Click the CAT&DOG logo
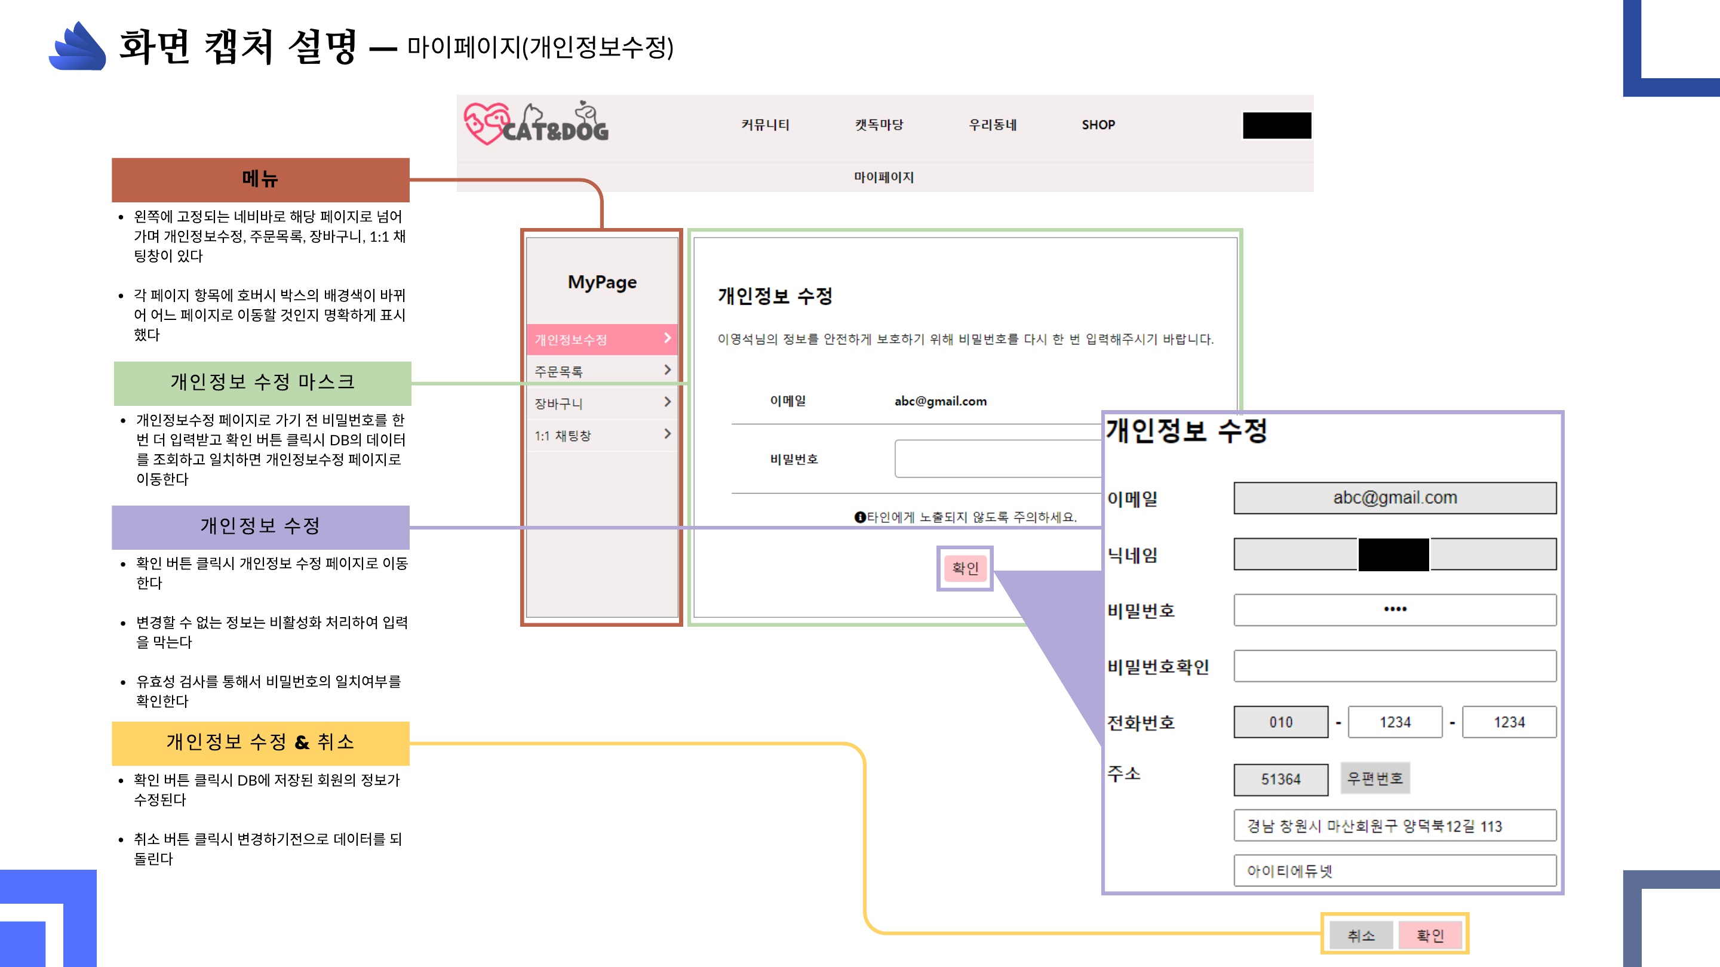 [x=536, y=124]
